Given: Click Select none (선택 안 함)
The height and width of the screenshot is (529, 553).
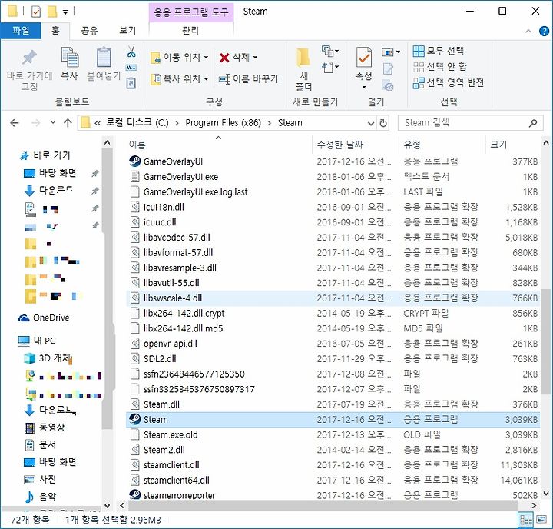Looking at the screenshot, I should [x=440, y=67].
